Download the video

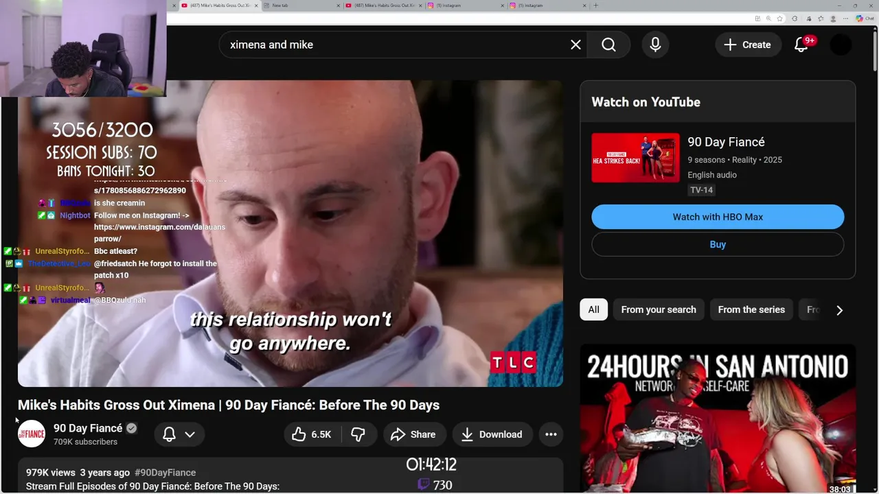pyautogui.click(x=492, y=434)
